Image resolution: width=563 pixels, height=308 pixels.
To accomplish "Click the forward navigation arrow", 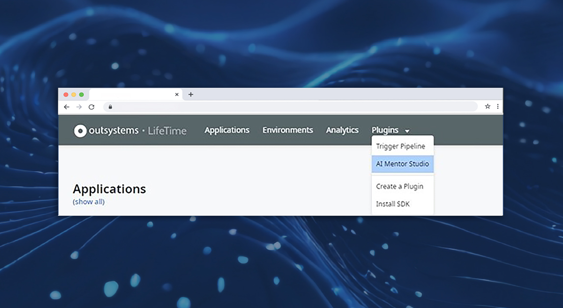I will [79, 106].
